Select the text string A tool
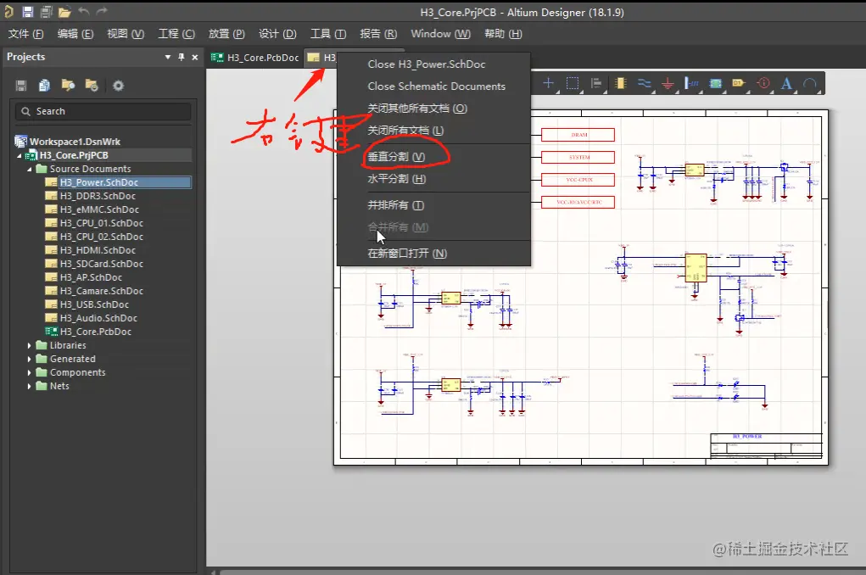This screenshot has height=575, width=866. point(786,83)
